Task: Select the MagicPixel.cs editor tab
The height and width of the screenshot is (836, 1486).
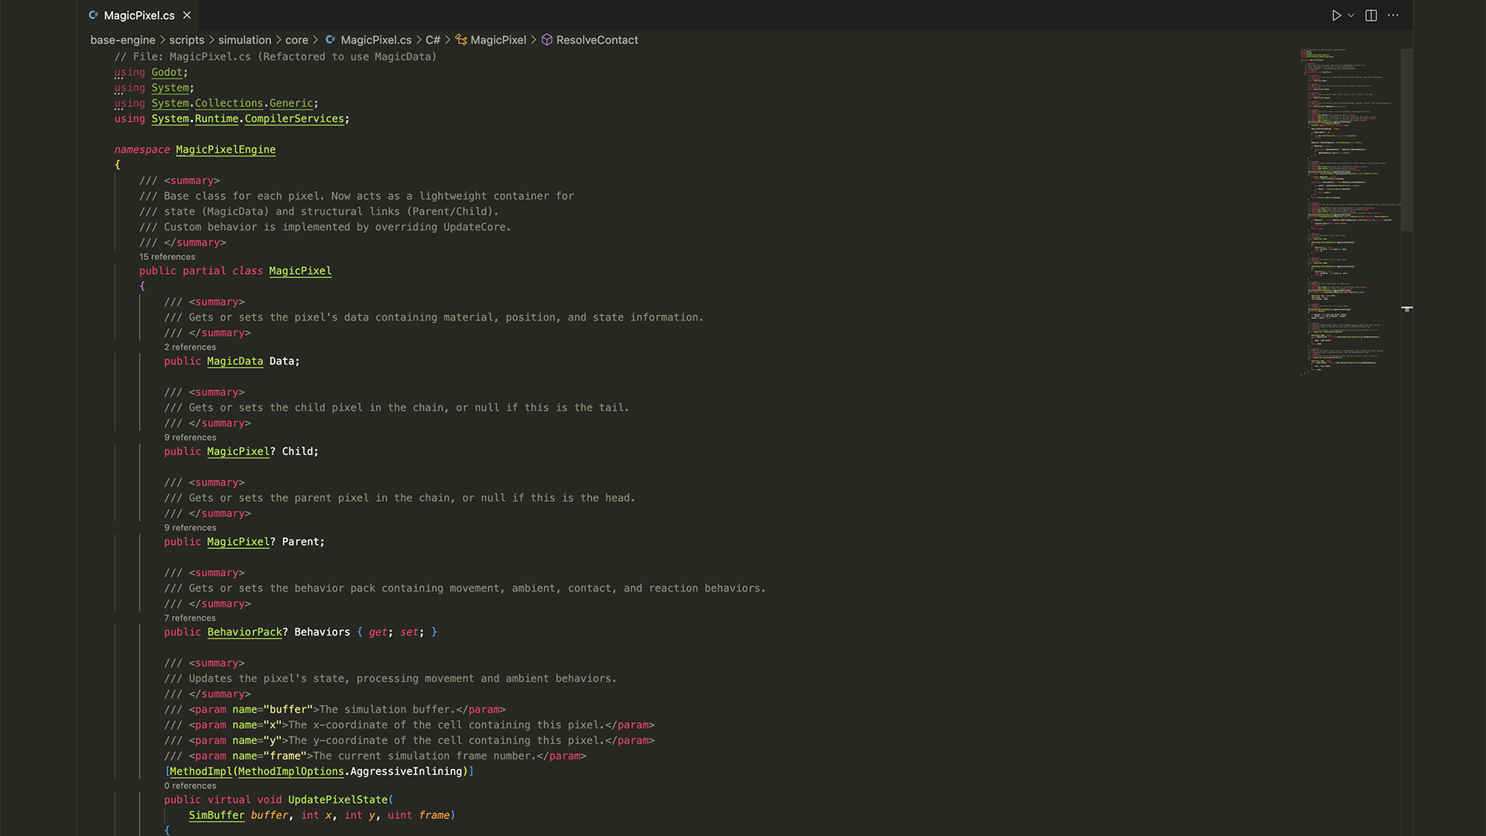Action: [x=139, y=15]
